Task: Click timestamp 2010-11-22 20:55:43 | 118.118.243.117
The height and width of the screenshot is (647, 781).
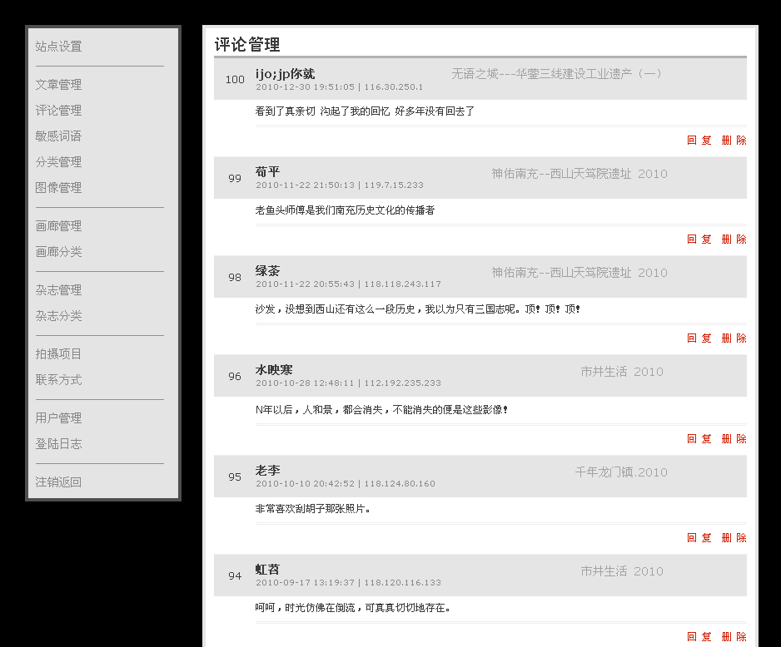Action: [348, 284]
